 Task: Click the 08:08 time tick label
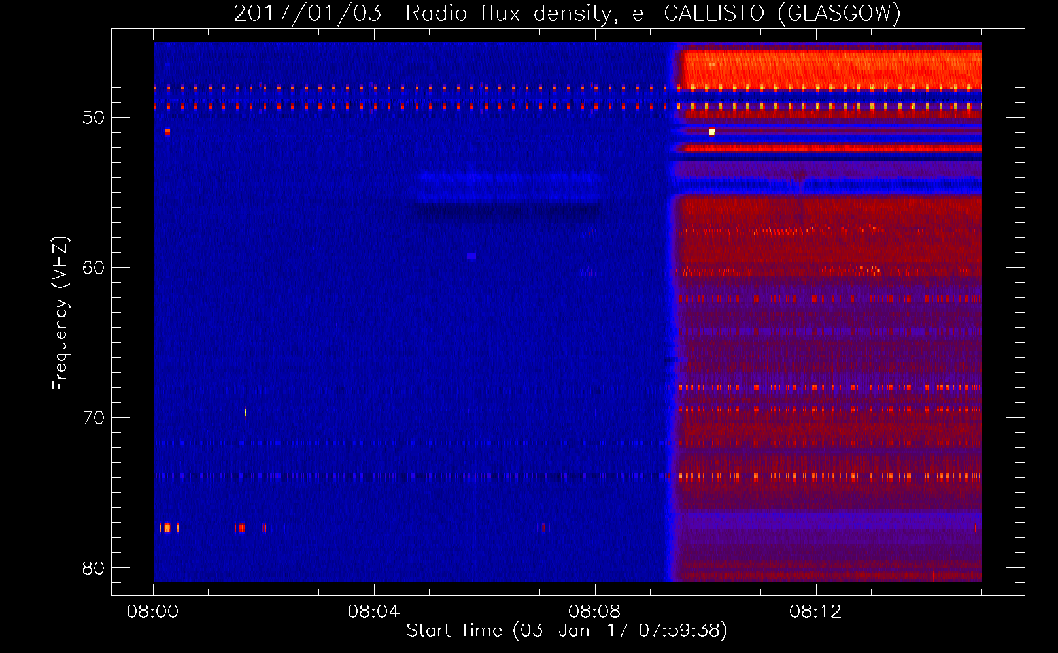tap(594, 612)
